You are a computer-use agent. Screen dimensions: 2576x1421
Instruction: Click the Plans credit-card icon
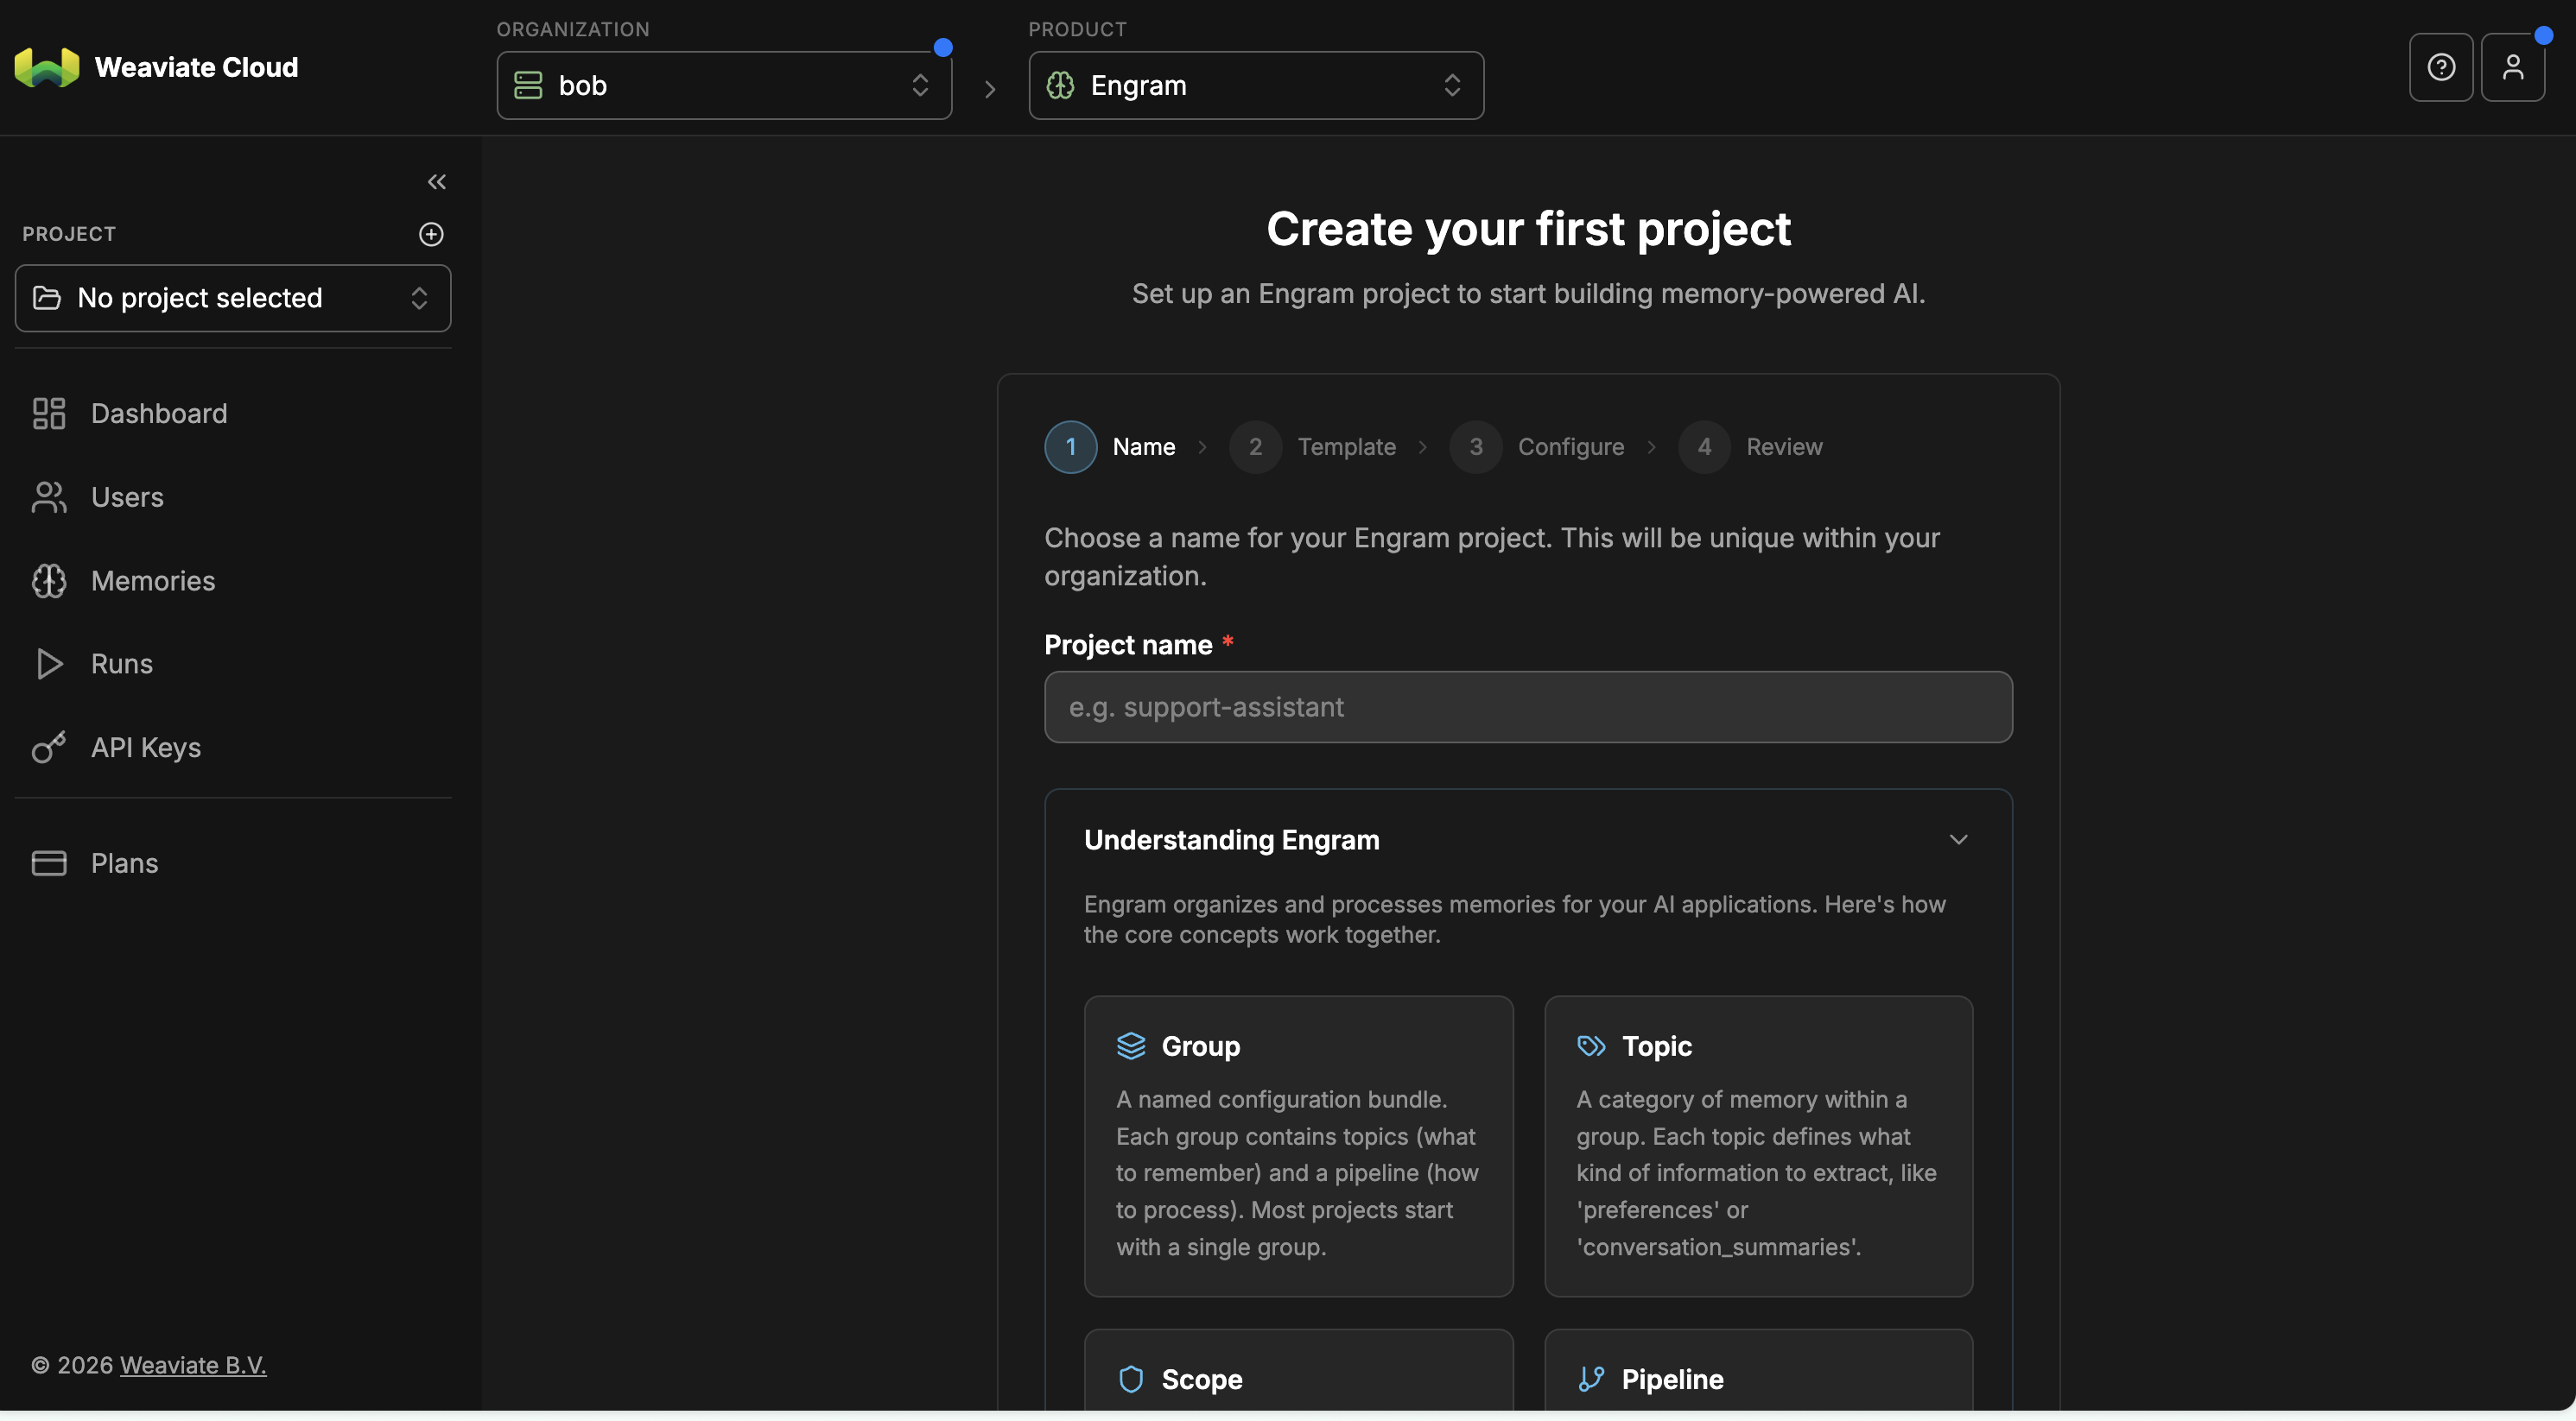click(x=49, y=863)
